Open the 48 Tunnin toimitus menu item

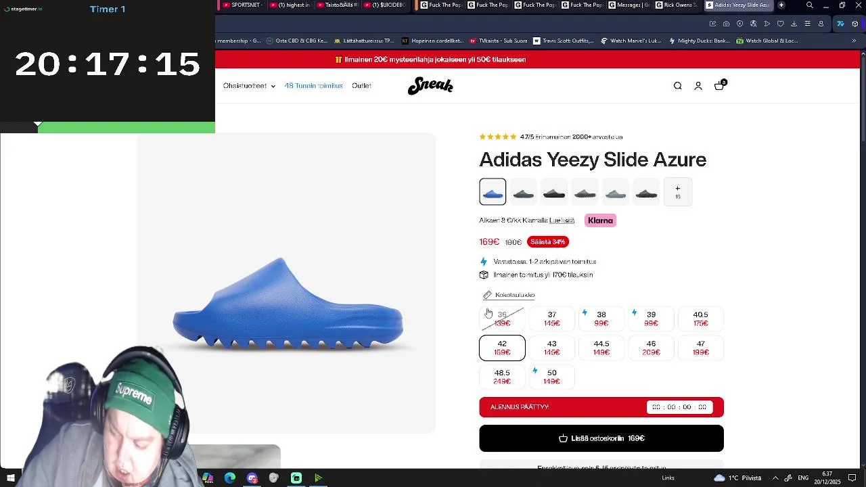313,86
